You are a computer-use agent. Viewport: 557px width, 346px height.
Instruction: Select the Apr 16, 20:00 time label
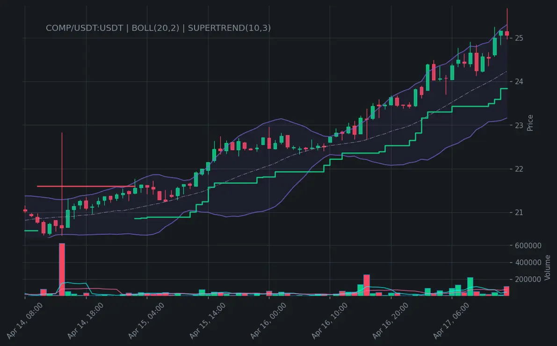(x=391, y=321)
